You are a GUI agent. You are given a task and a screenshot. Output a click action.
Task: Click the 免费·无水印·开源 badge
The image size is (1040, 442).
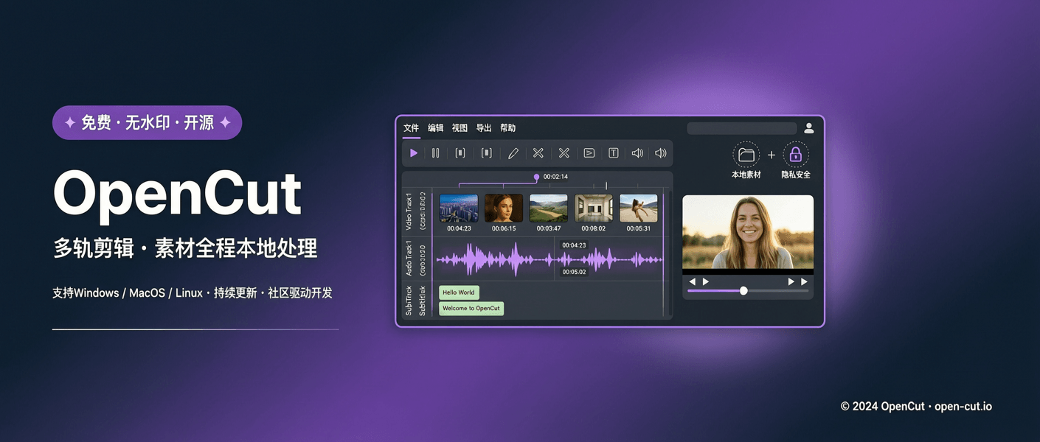coord(148,123)
